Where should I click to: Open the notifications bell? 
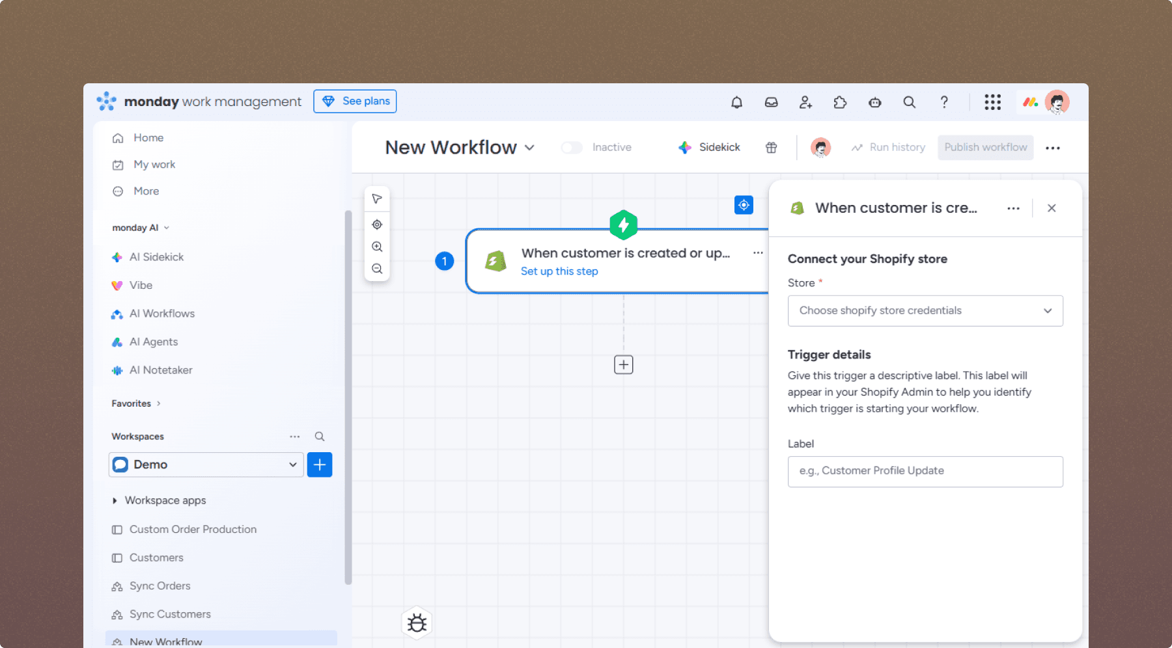click(x=736, y=102)
